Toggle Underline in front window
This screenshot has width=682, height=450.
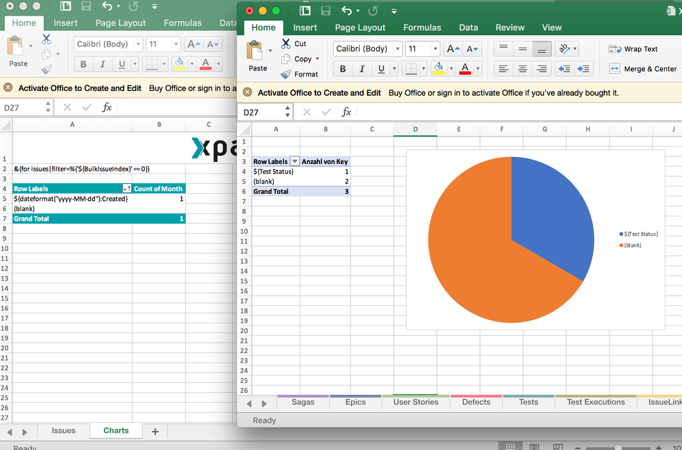(x=381, y=69)
